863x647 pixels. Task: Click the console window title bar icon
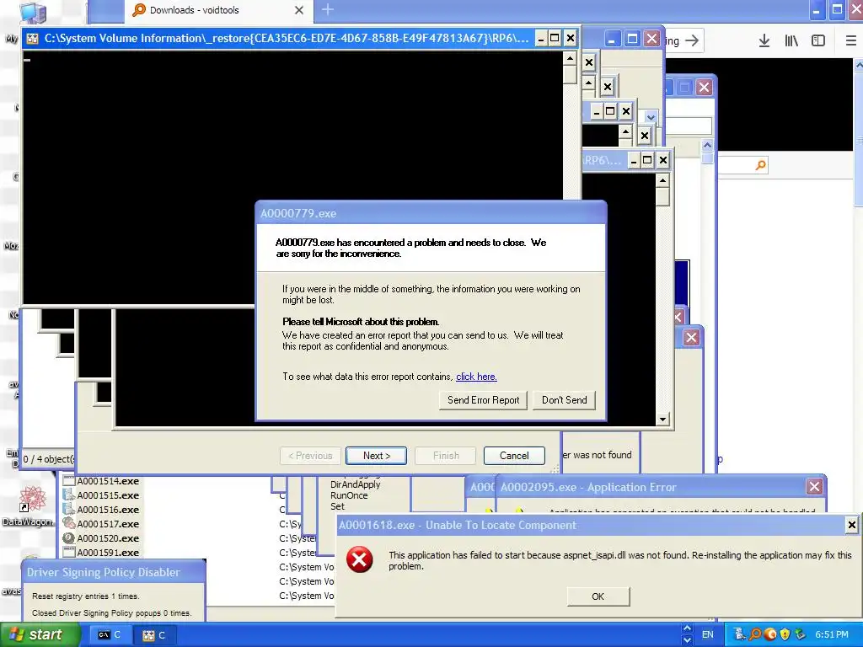tap(33, 39)
